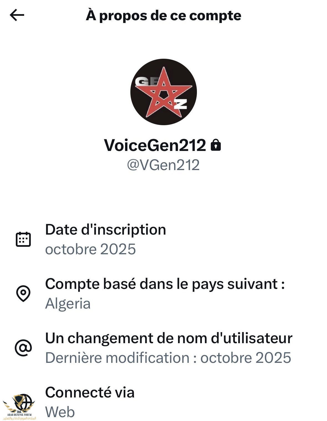Open the @VGen212 handle
This screenshot has height=421, width=327.
[x=163, y=165]
